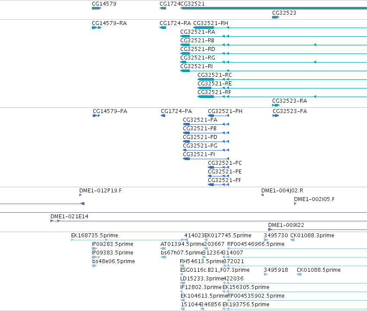Select EST EK168735.5prime label
This screenshot has width=367, height=311.
[94, 236]
